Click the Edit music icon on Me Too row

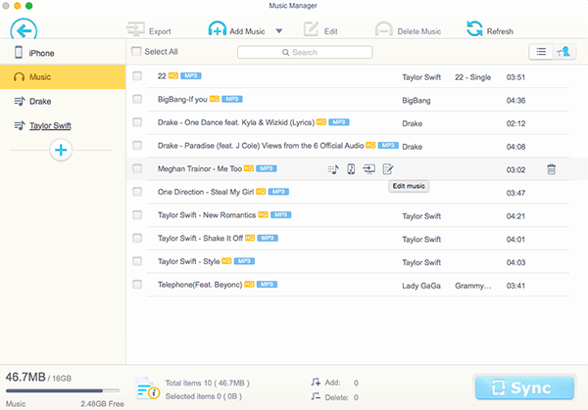click(x=388, y=169)
